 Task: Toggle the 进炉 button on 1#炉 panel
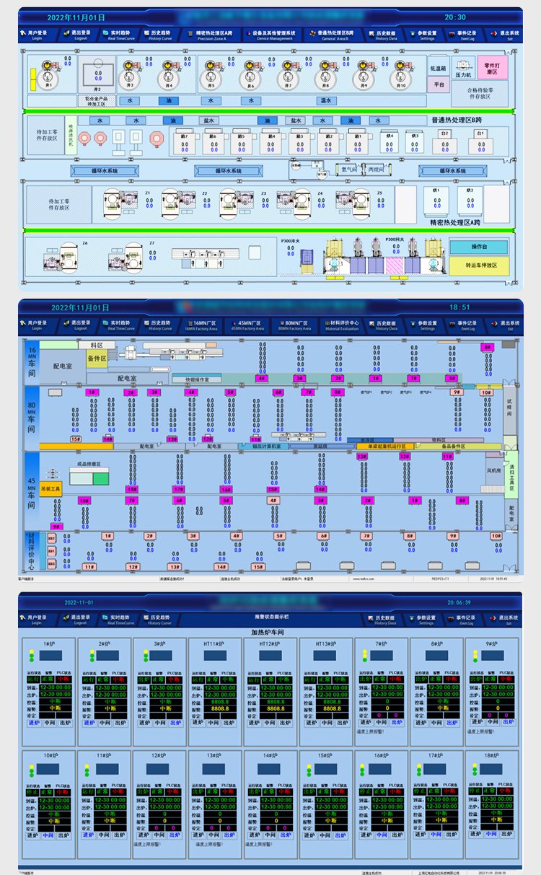click(x=34, y=722)
